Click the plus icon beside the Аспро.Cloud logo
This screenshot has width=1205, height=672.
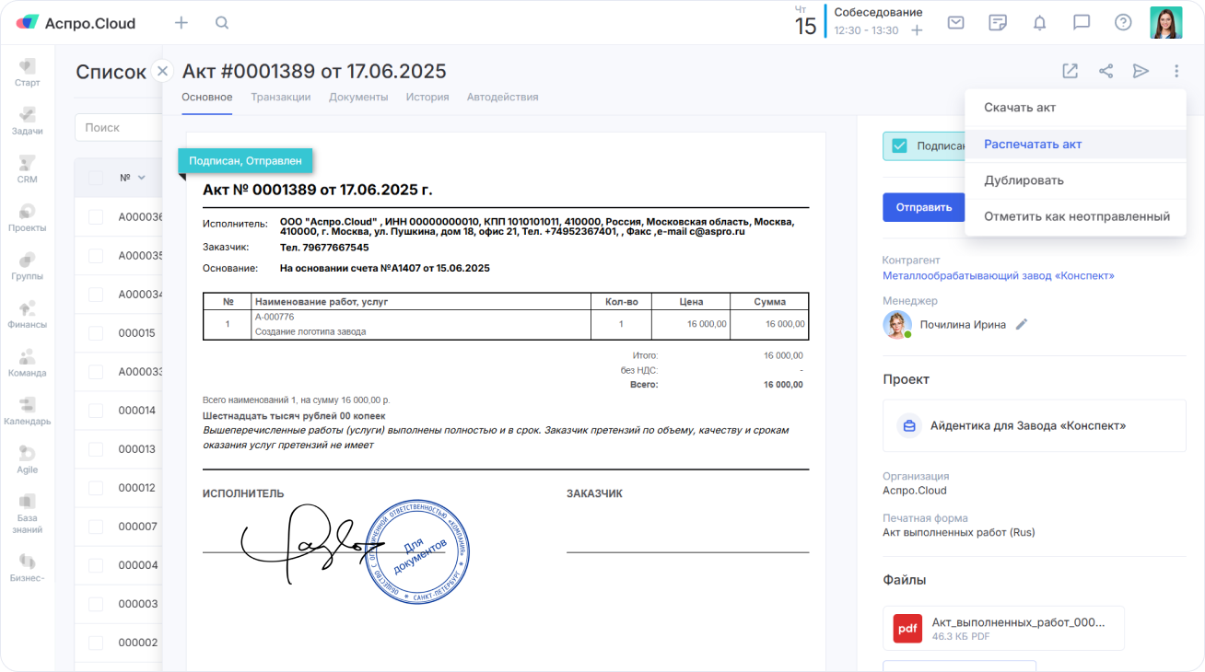coord(181,23)
